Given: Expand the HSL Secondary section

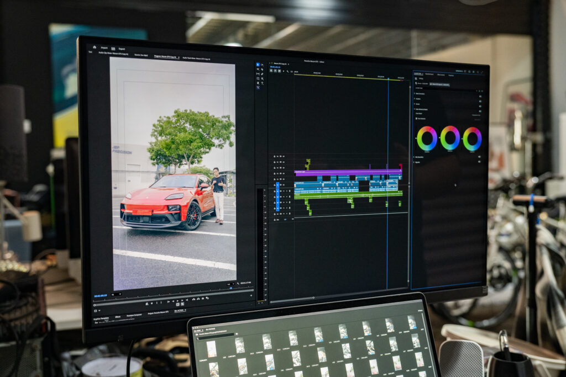Looking at the screenshot, I should tap(413, 157).
